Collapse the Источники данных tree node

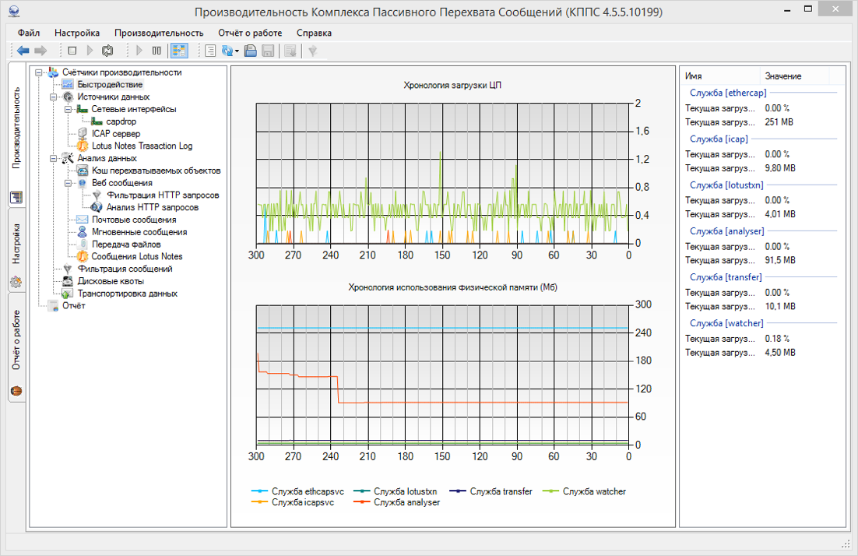(x=54, y=97)
